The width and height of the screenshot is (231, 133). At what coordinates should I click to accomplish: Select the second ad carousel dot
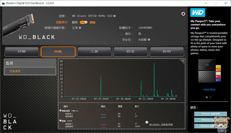(211, 97)
